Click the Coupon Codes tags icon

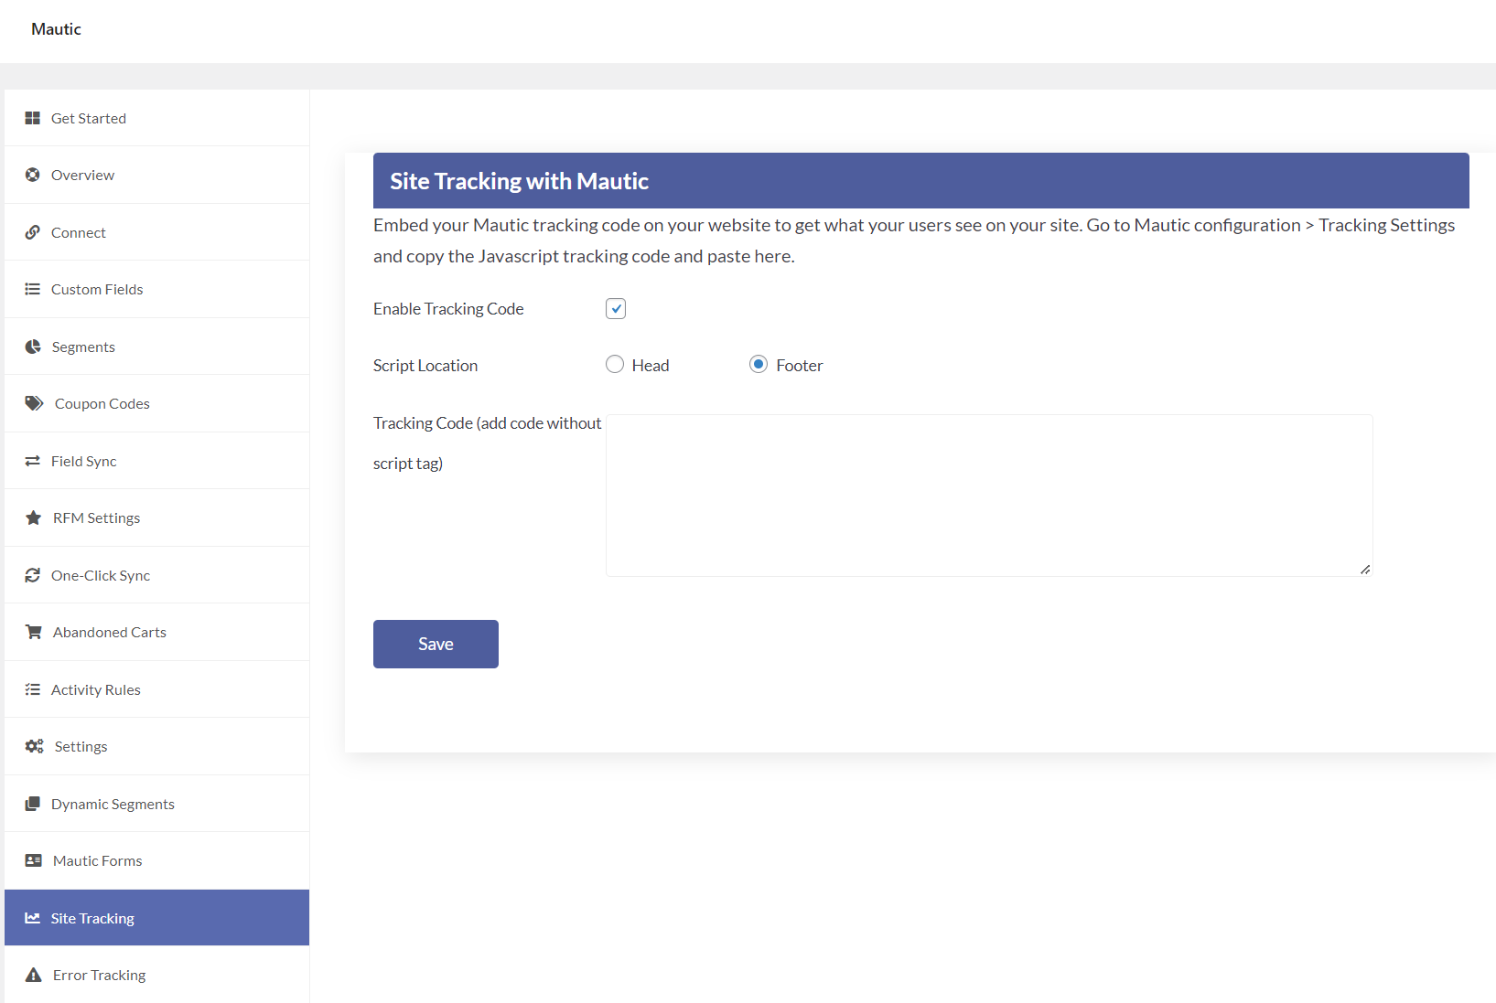[35, 403]
